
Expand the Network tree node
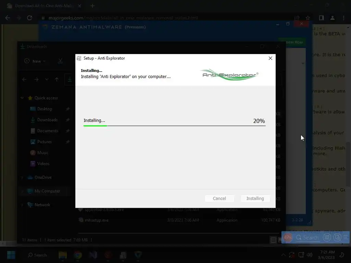(22, 205)
